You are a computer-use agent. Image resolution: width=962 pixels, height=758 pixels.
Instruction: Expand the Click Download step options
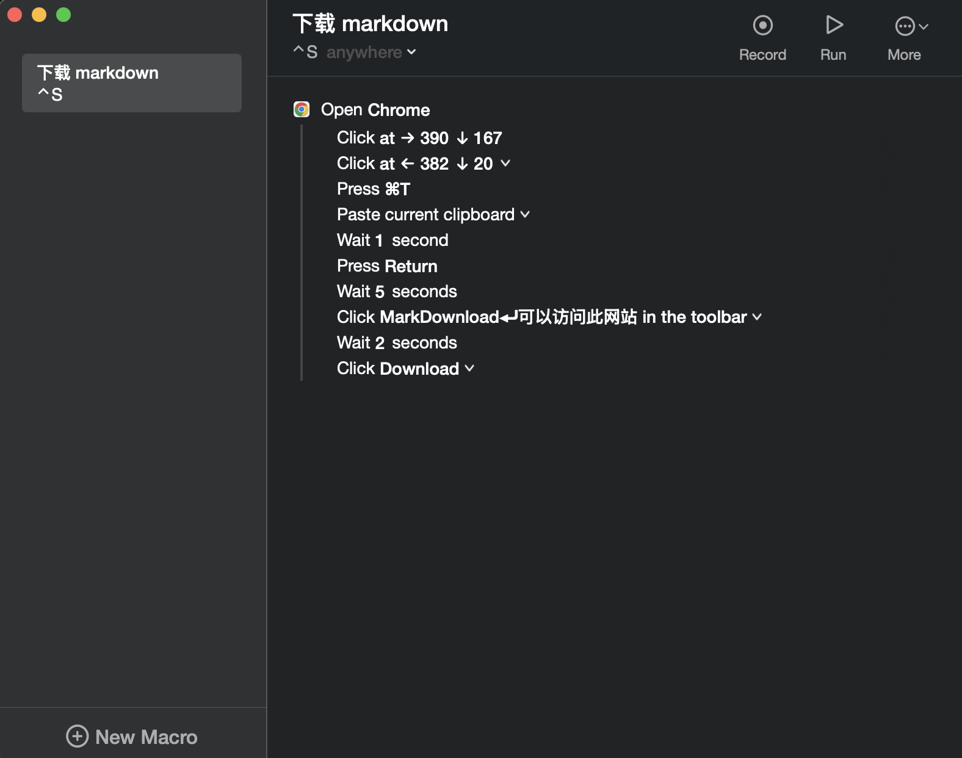[x=469, y=368]
